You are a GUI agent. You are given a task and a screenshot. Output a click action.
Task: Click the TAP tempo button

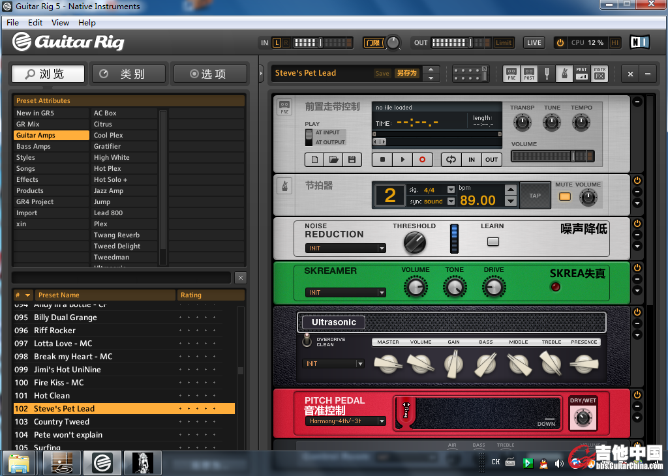535,196
